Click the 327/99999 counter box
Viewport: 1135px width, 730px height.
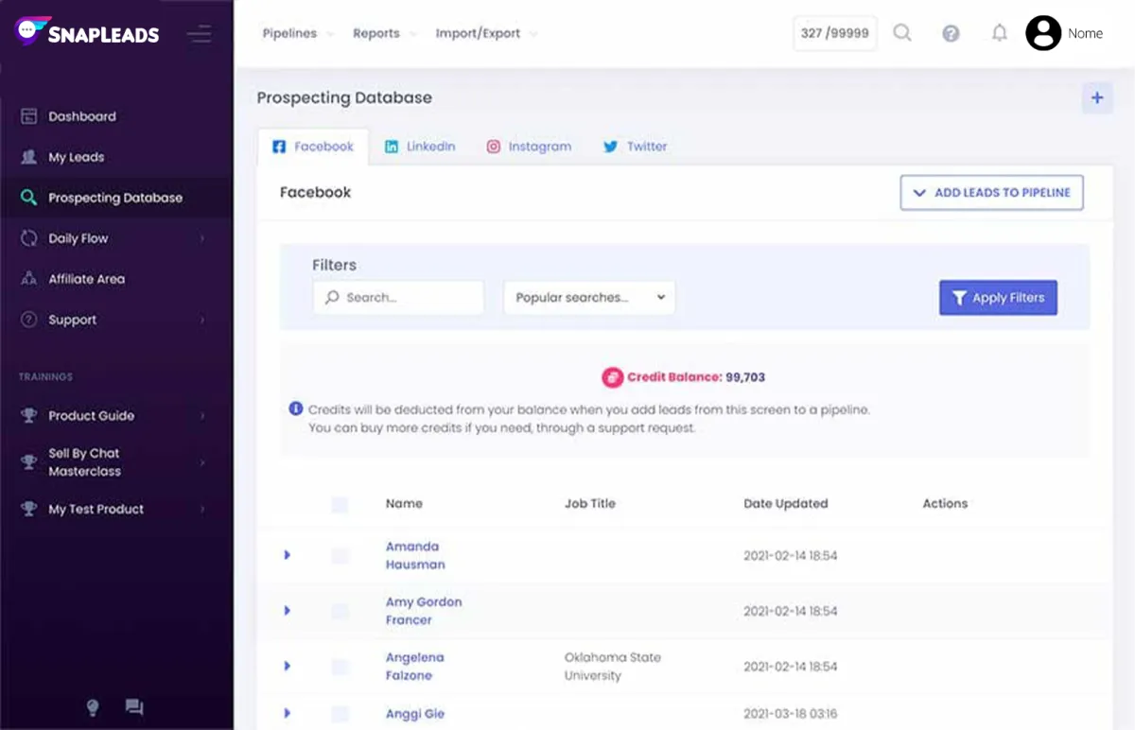[x=835, y=33]
